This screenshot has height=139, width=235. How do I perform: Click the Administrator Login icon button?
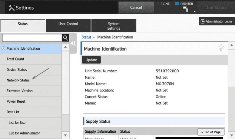point(203,22)
